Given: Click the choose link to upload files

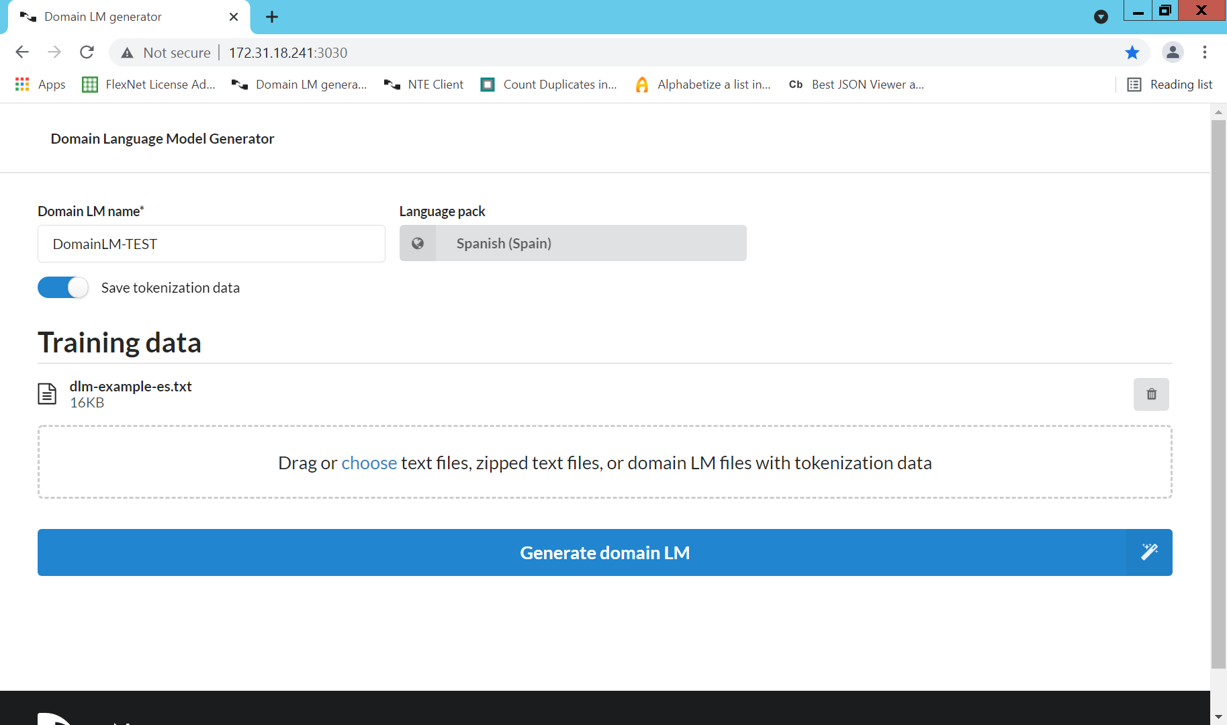Looking at the screenshot, I should point(369,463).
